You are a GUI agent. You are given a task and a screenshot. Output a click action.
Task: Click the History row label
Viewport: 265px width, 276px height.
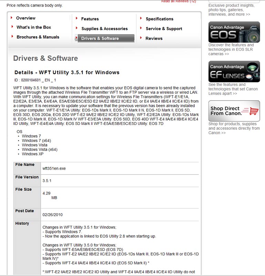pyautogui.click(x=22, y=223)
